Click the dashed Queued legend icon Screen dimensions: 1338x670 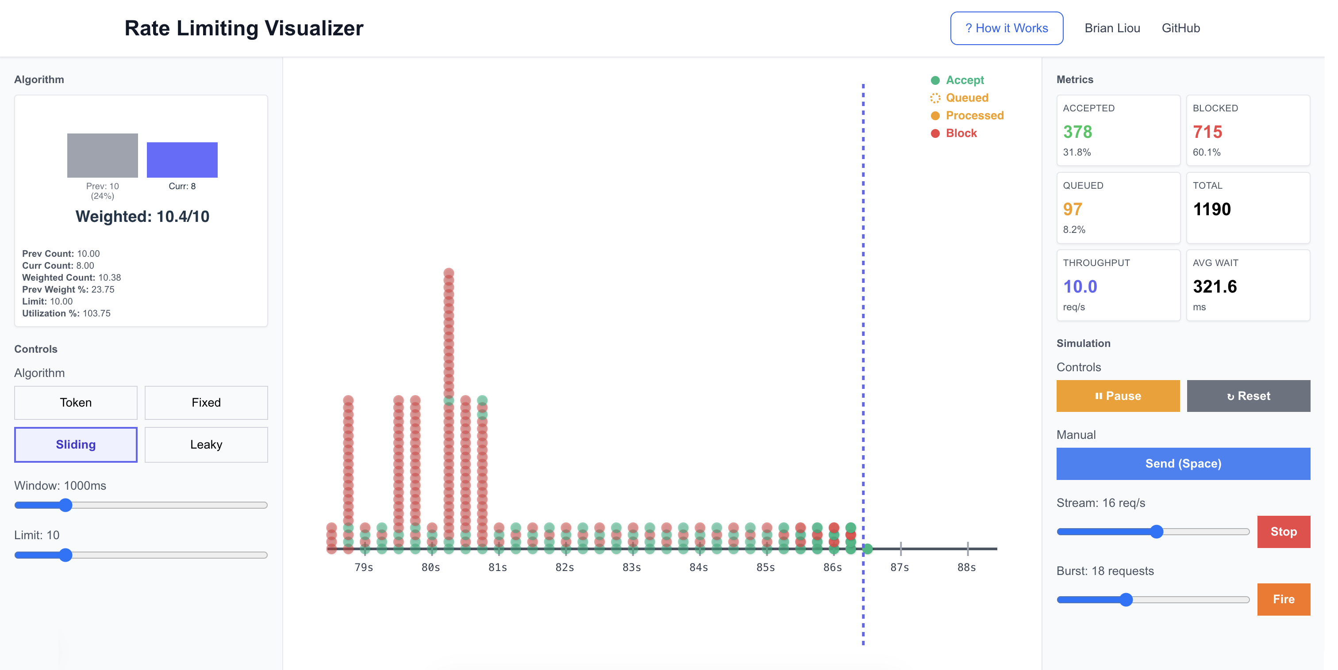point(934,98)
